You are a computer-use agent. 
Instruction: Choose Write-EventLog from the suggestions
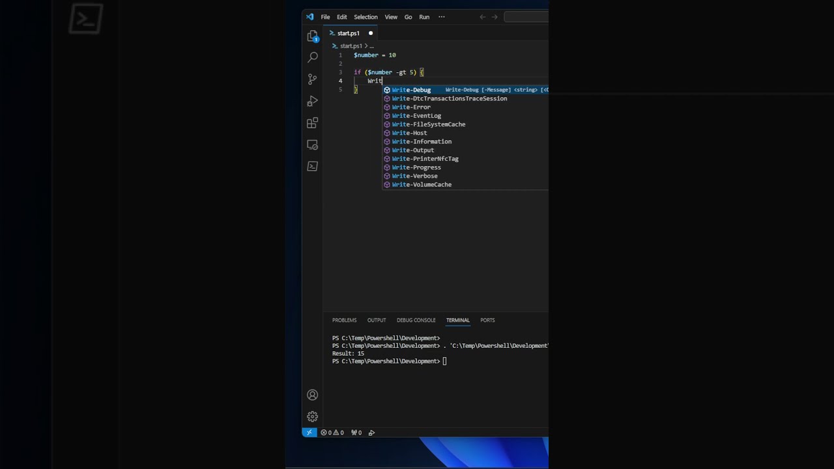(465, 116)
